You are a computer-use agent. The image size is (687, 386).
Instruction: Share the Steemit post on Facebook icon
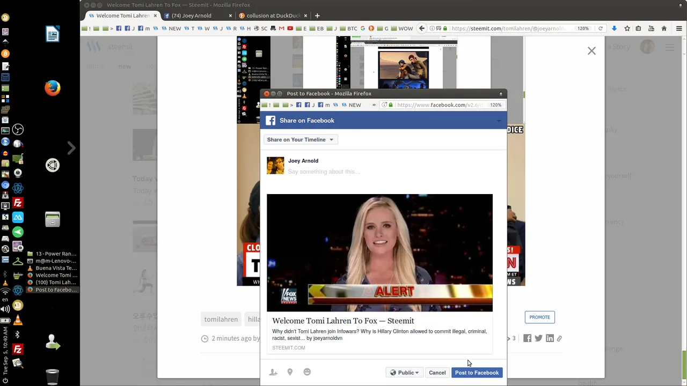528,338
